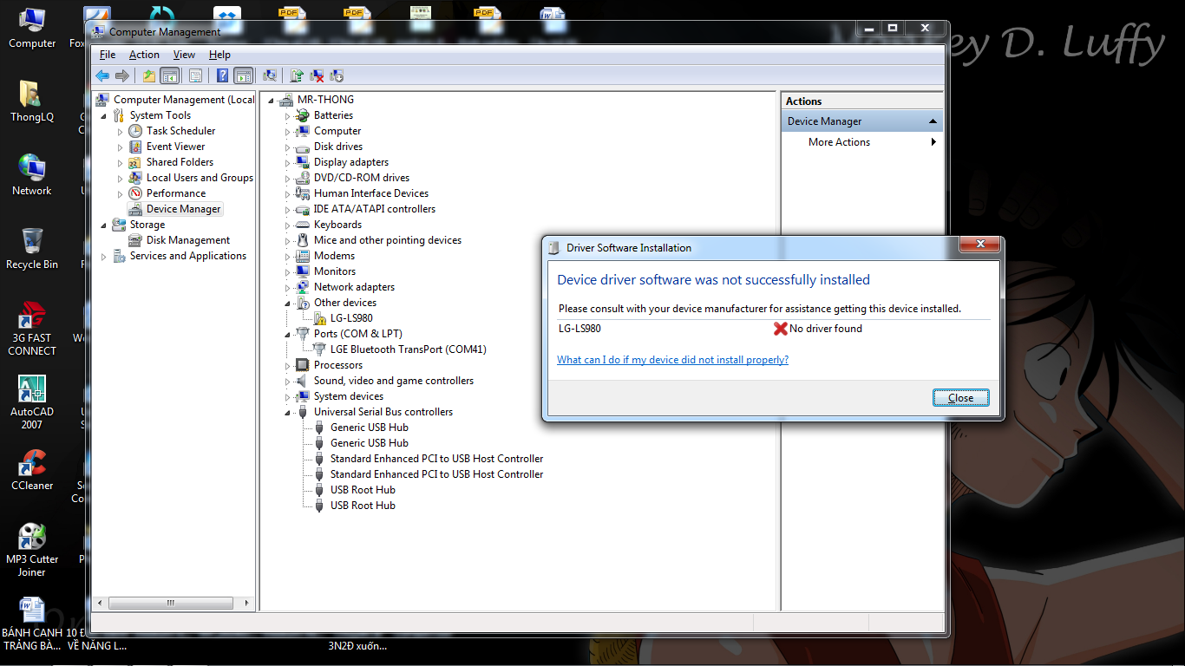Click the scrollbar right arrow in console tree
Image resolution: width=1185 pixels, height=666 pixels.
pos(248,603)
